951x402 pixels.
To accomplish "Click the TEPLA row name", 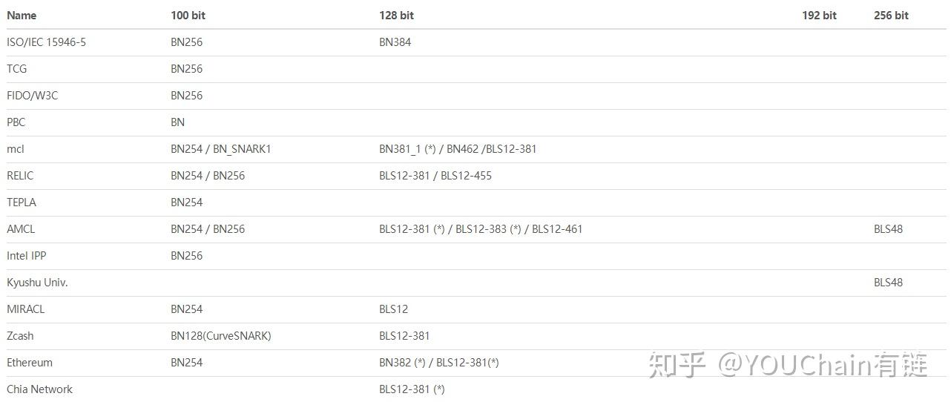I will 22,202.
